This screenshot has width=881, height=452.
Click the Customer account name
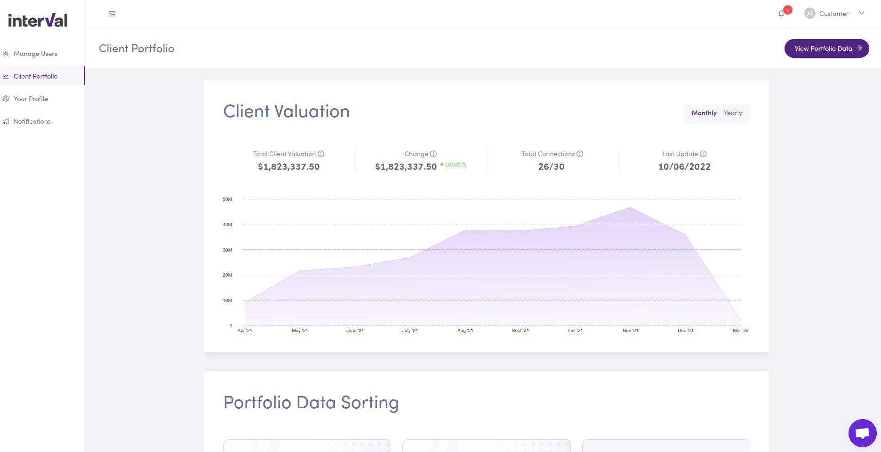(834, 14)
